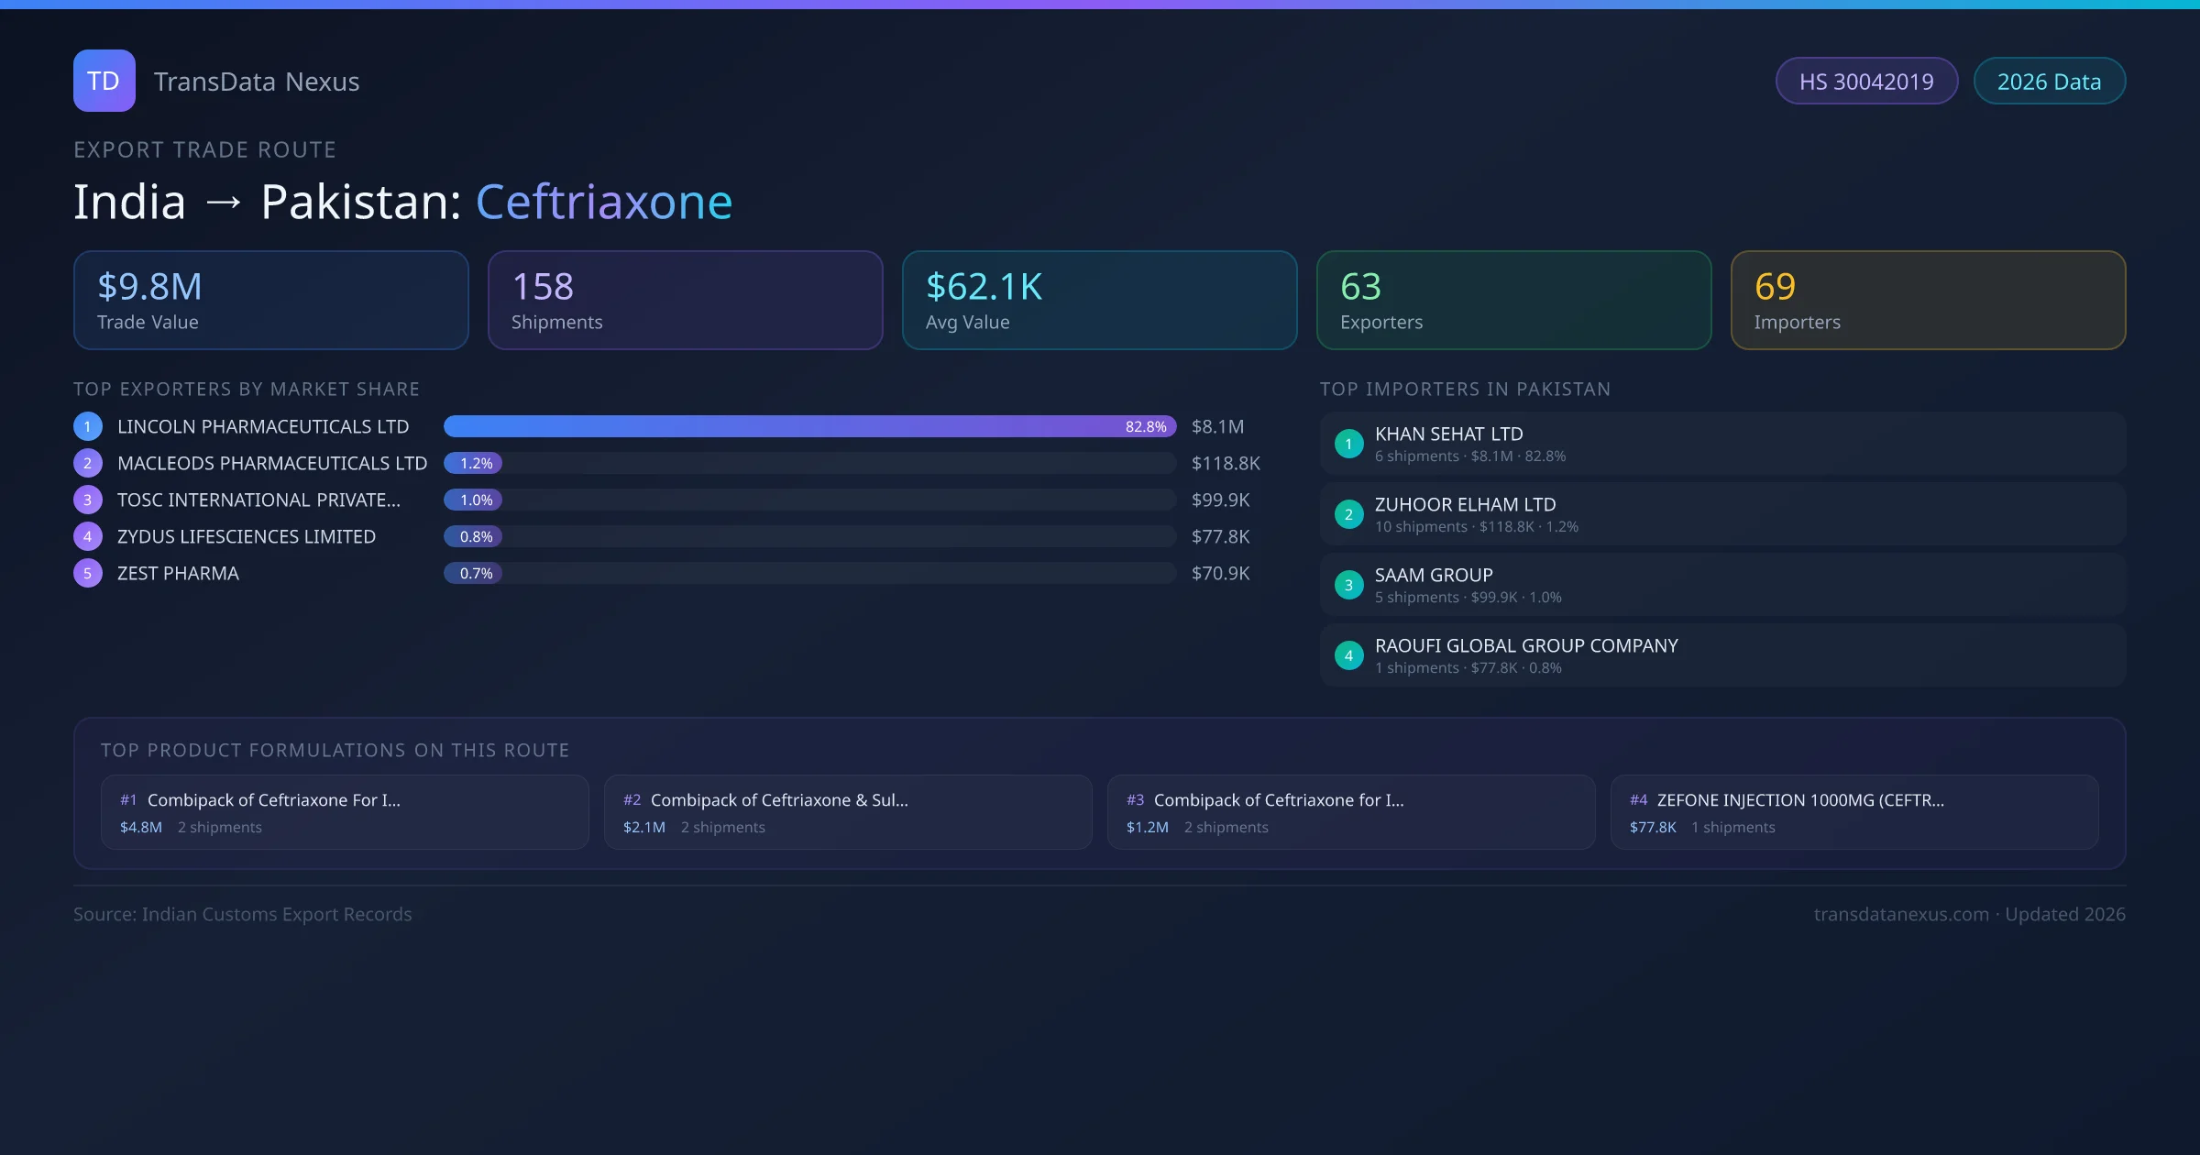Open the transdatanexus.com link
This screenshot has height=1155, width=2200.
coord(1900,914)
